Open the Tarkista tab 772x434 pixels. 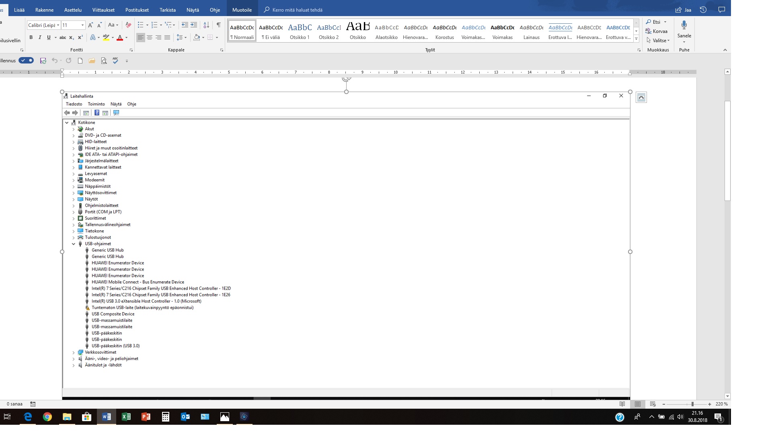click(168, 10)
